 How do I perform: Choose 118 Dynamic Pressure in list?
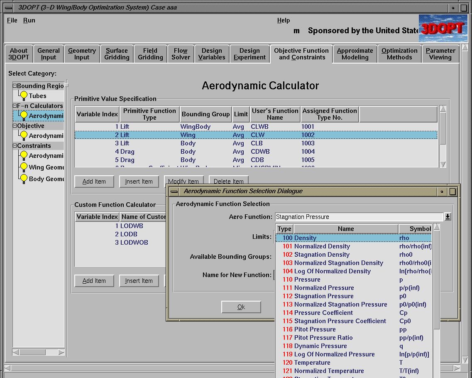[x=354, y=346]
